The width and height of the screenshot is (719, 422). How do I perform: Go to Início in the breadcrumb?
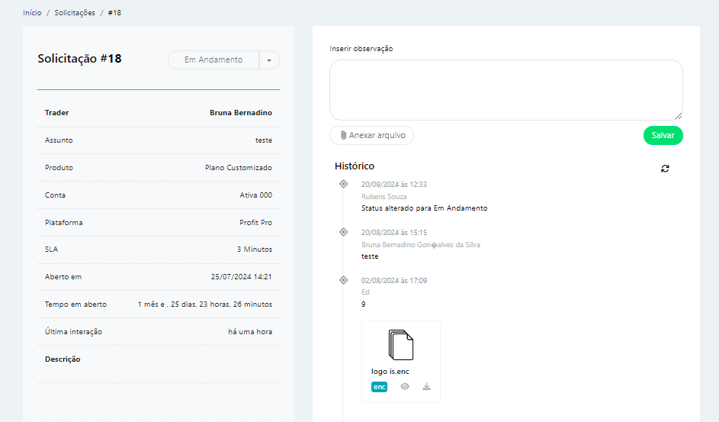[x=32, y=13]
